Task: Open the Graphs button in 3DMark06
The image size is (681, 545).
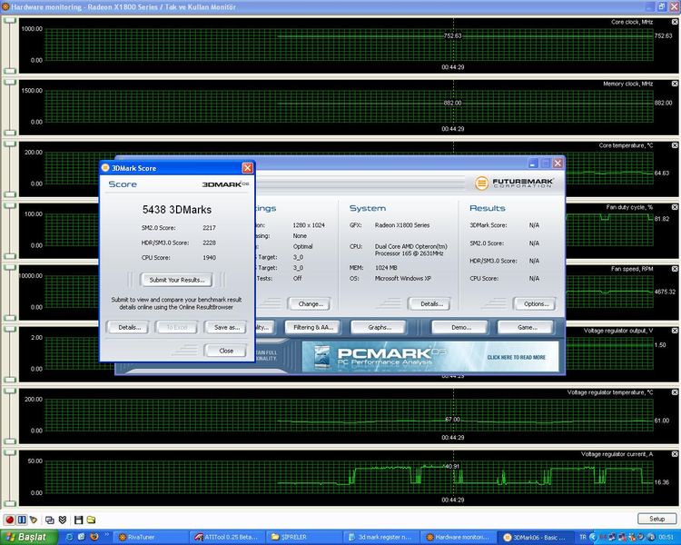Action: (380, 327)
